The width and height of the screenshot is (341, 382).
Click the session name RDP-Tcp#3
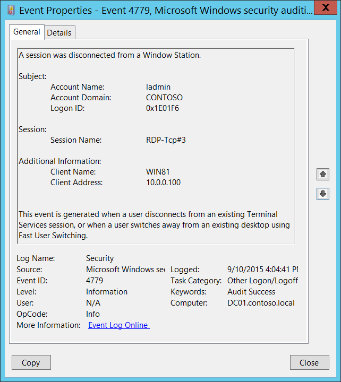pyautogui.click(x=166, y=140)
